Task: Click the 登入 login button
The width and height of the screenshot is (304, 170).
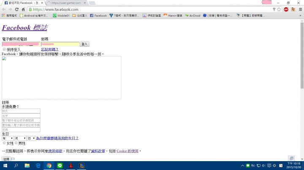Action: 84,44
